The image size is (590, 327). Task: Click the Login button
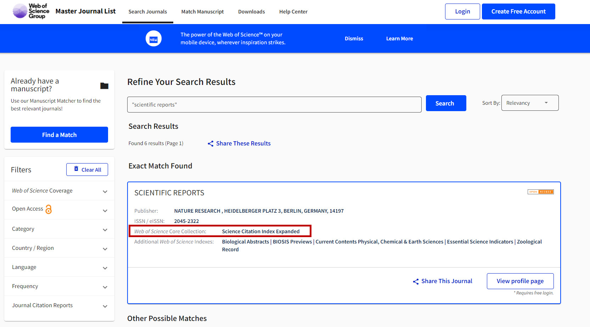tap(462, 11)
